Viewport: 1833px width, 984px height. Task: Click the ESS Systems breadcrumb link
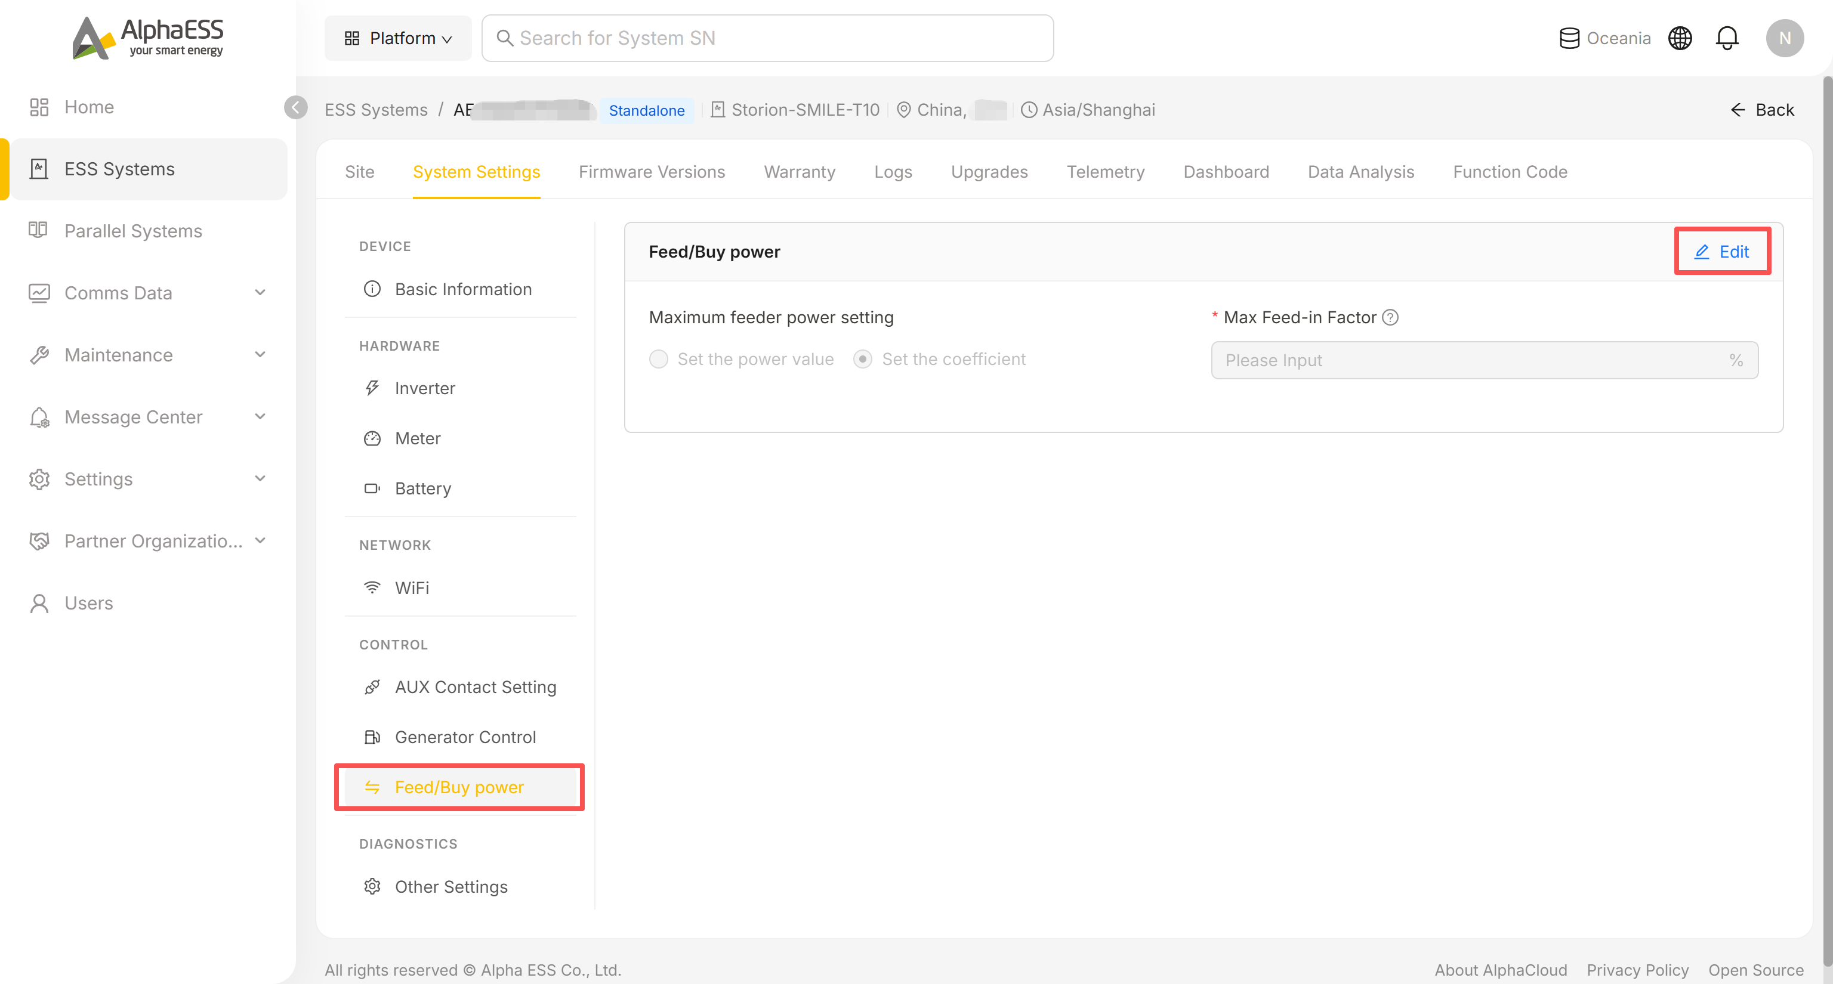376,110
